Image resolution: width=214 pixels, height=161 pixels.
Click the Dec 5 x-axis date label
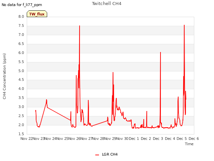(182, 139)
